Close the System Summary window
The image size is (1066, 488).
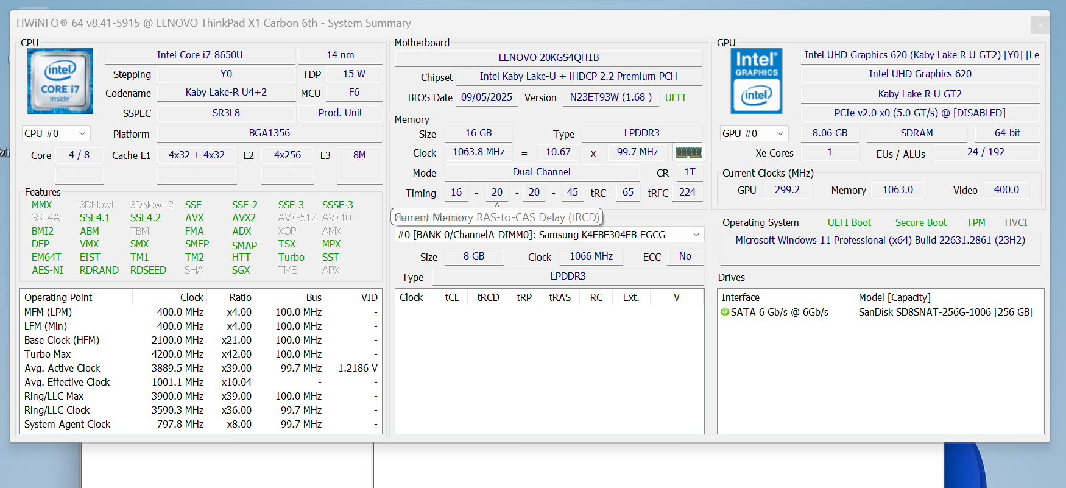pyautogui.click(x=1040, y=25)
